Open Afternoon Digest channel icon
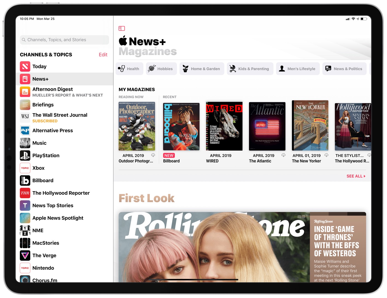Image resolution: width=387 pixels, height=298 pixels. 25,92
